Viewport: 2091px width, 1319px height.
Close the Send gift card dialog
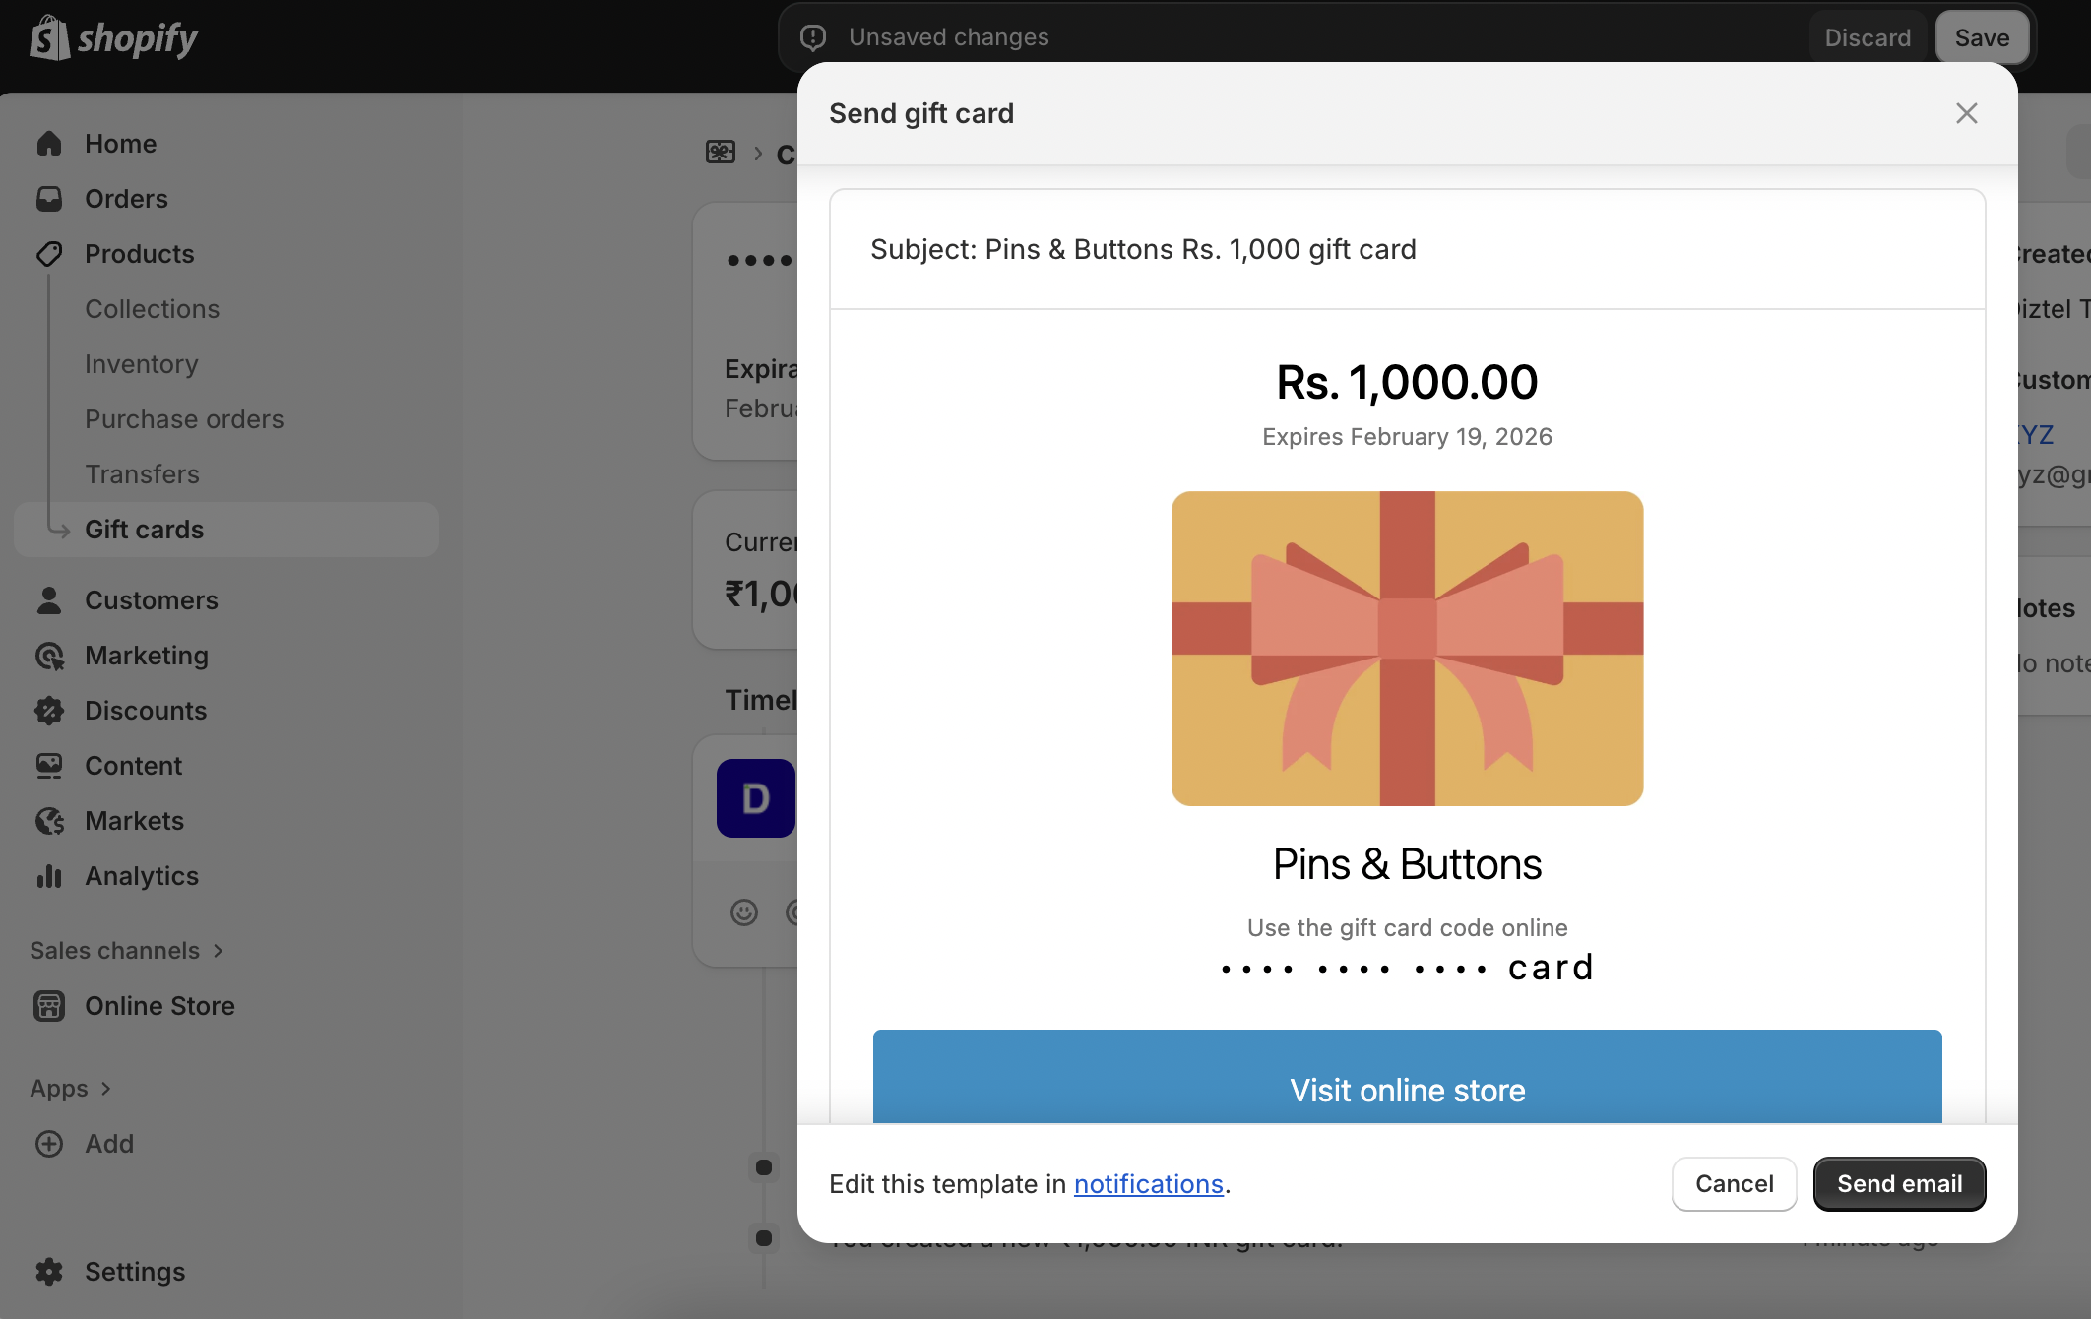pos(1966,113)
